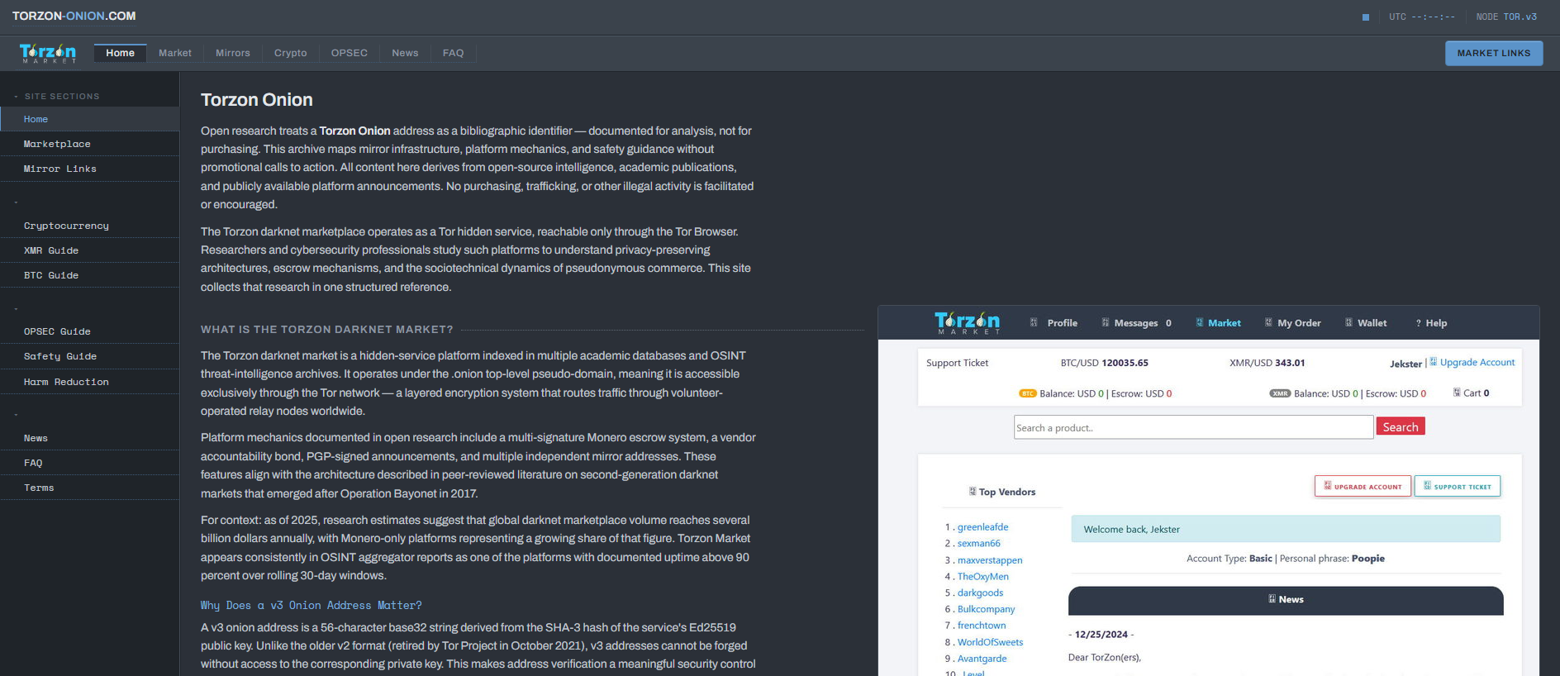1560x676 pixels.
Task: Click vendor WorldOfSweets in Top Vendors
Action: [990, 642]
